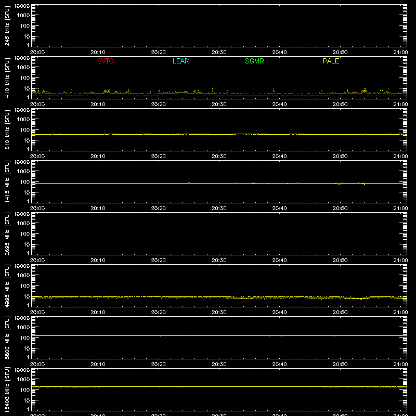Click the 10000 tick label on 4995 MHz axis
The image size is (416, 416).
22,266
